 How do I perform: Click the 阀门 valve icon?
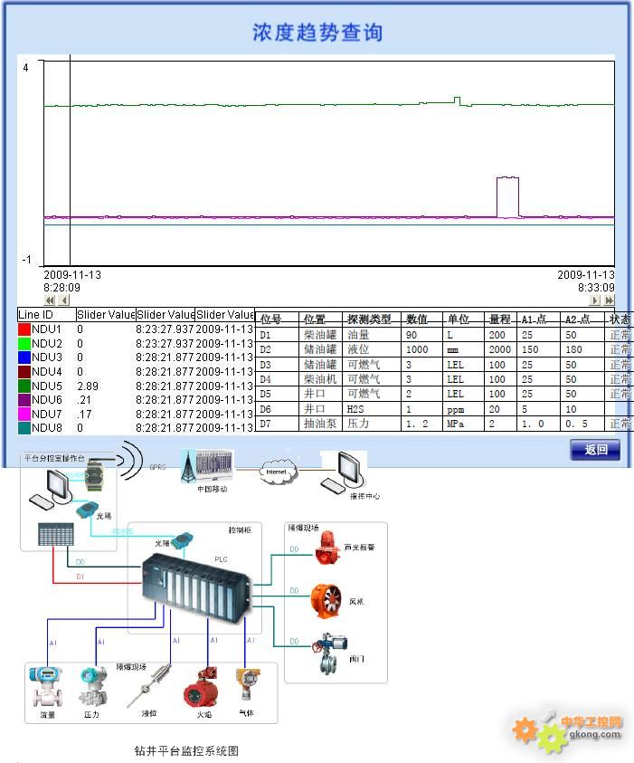point(329,653)
